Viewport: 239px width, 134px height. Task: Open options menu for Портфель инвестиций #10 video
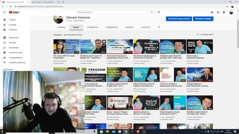click(105, 56)
